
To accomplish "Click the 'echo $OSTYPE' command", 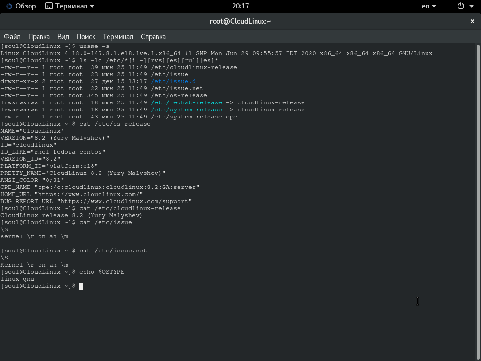I will coord(102,272).
